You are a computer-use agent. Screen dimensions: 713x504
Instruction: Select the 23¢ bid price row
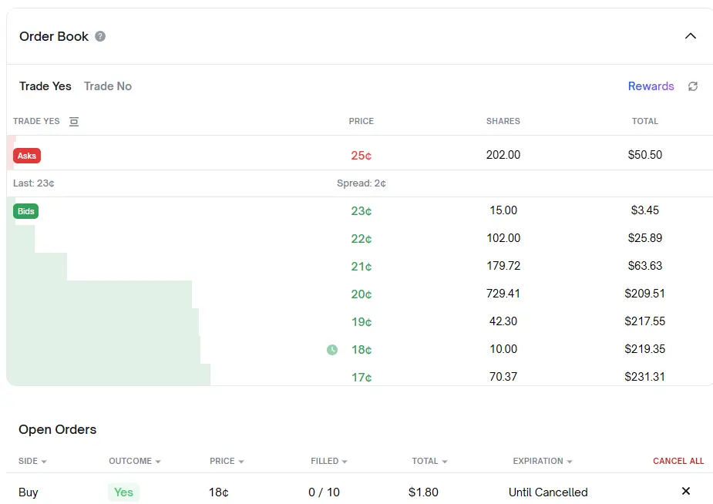[361, 211]
